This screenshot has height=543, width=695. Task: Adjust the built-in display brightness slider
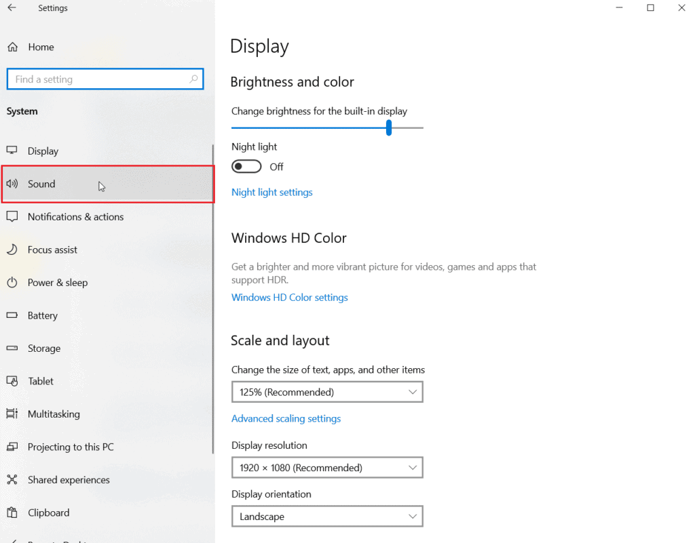coord(388,127)
